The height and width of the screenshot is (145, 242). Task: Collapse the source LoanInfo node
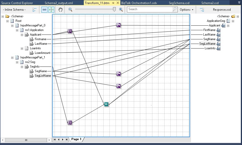[22, 49]
